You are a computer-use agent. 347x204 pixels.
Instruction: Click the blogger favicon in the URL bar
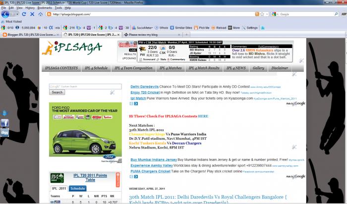pos(49,14)
